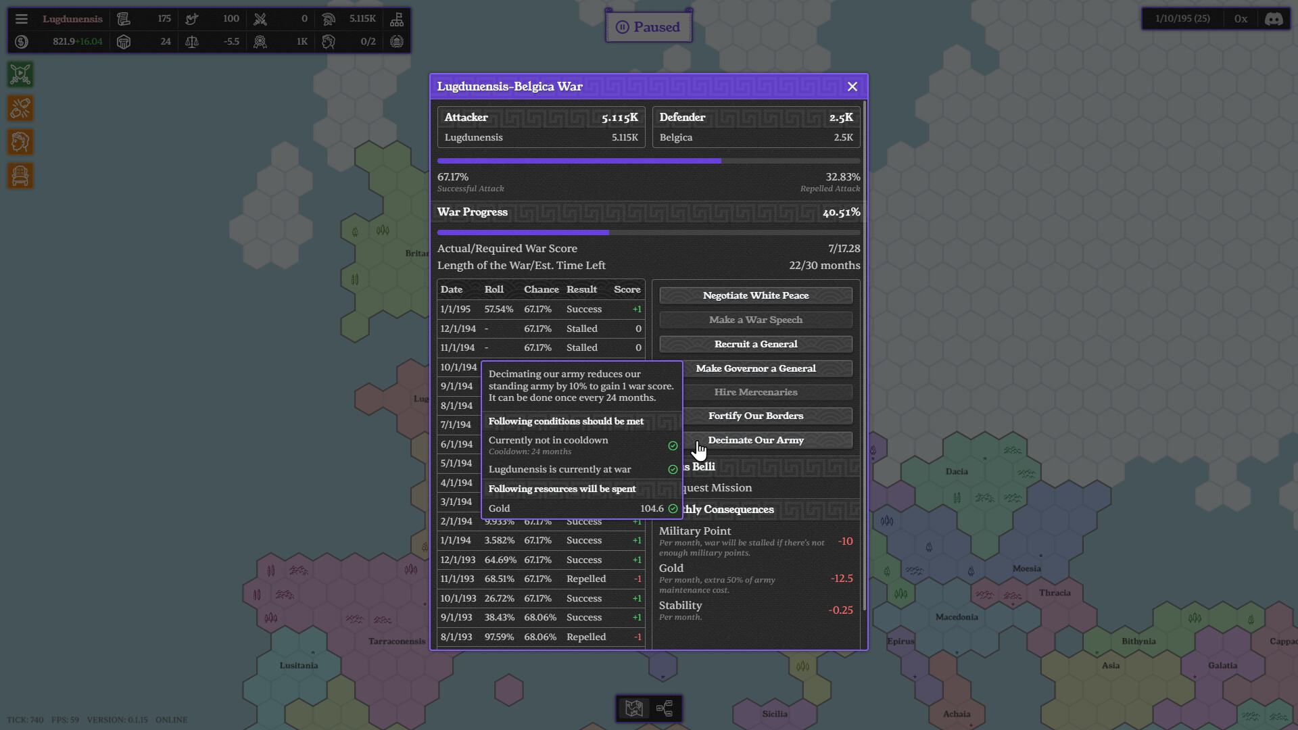Viewport: 1298px width, 730px height.
Task: Open the Discord icon in top right
Action: click(1274, 19)
